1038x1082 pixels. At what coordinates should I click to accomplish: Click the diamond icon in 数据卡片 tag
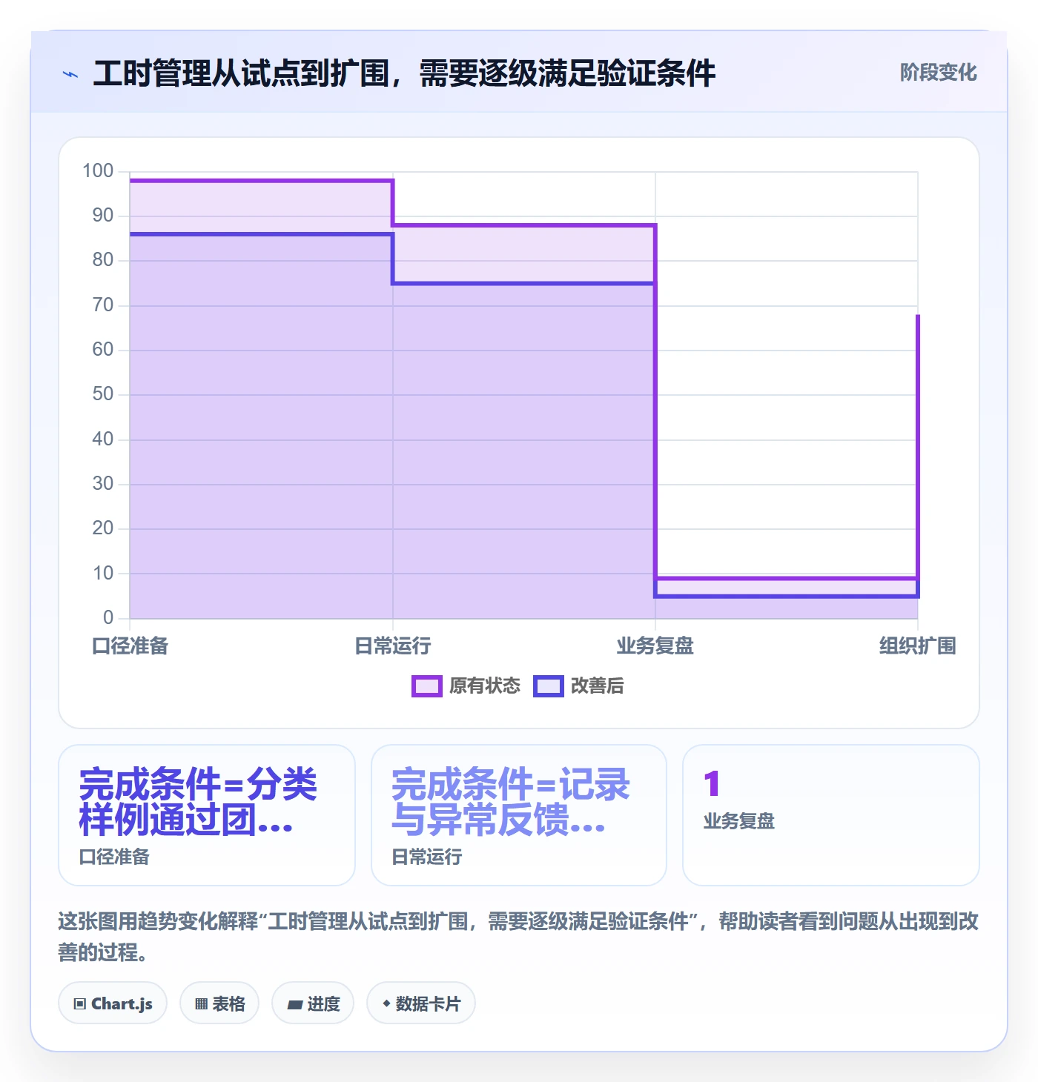coord(386,1003)
